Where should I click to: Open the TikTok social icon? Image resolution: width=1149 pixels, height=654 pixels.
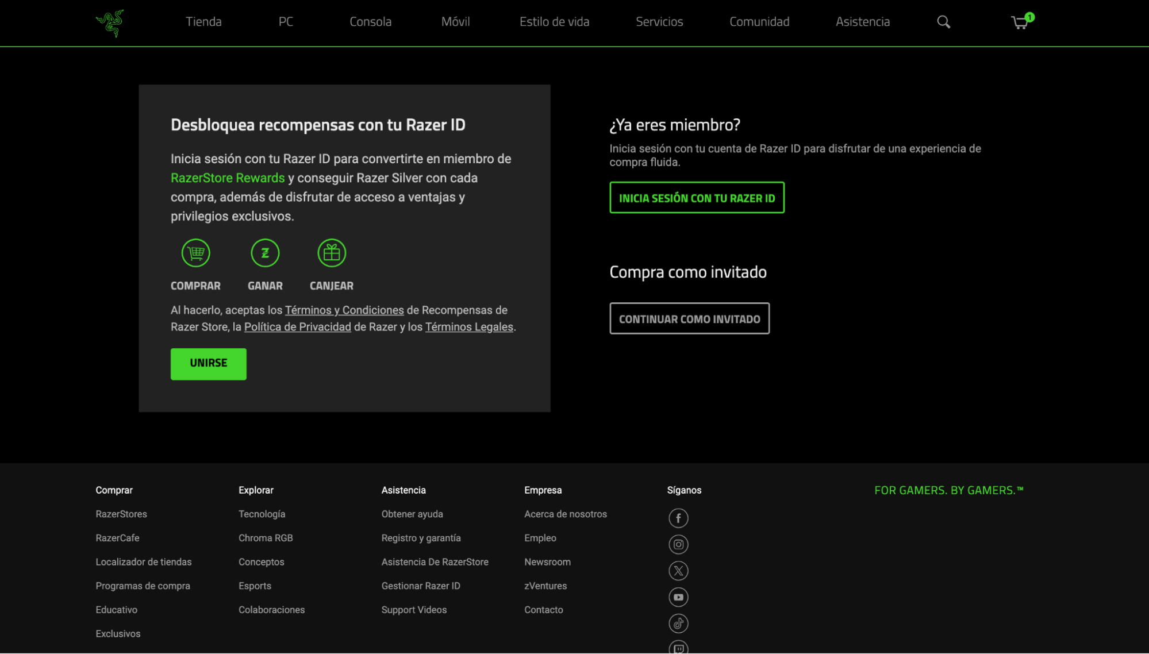click(x=678, y=624)
